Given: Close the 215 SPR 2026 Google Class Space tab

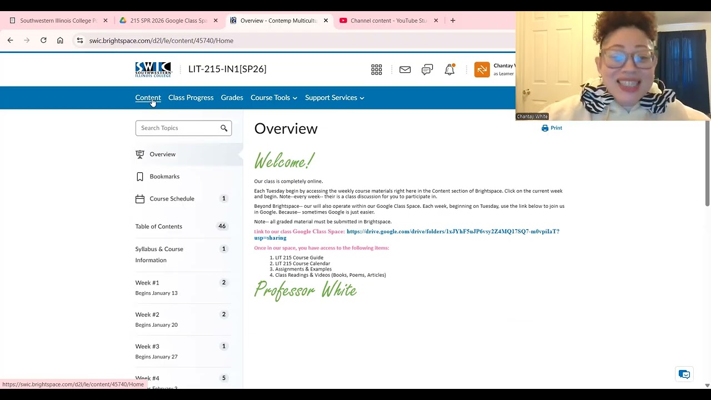Looking at the screenshot, I should [216, 21].
